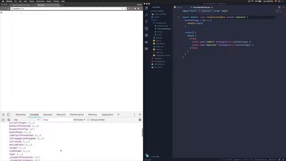The width and height of the screenshot is (286, 161).
Task: Open the top context dropdown
Action: pos(26,120)
